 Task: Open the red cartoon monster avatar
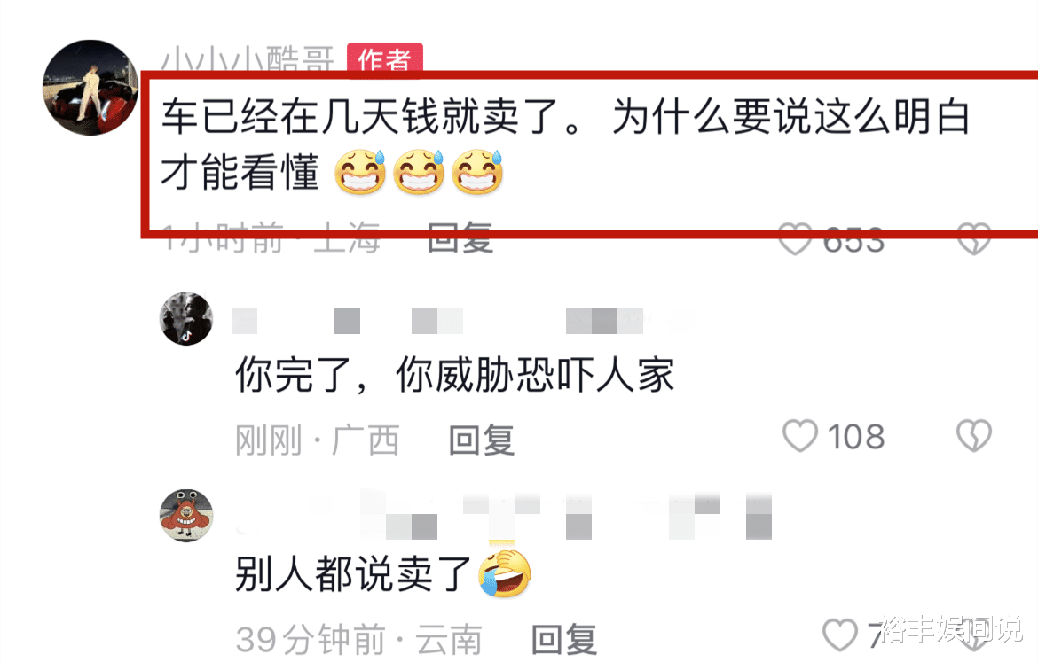point(186,516)
